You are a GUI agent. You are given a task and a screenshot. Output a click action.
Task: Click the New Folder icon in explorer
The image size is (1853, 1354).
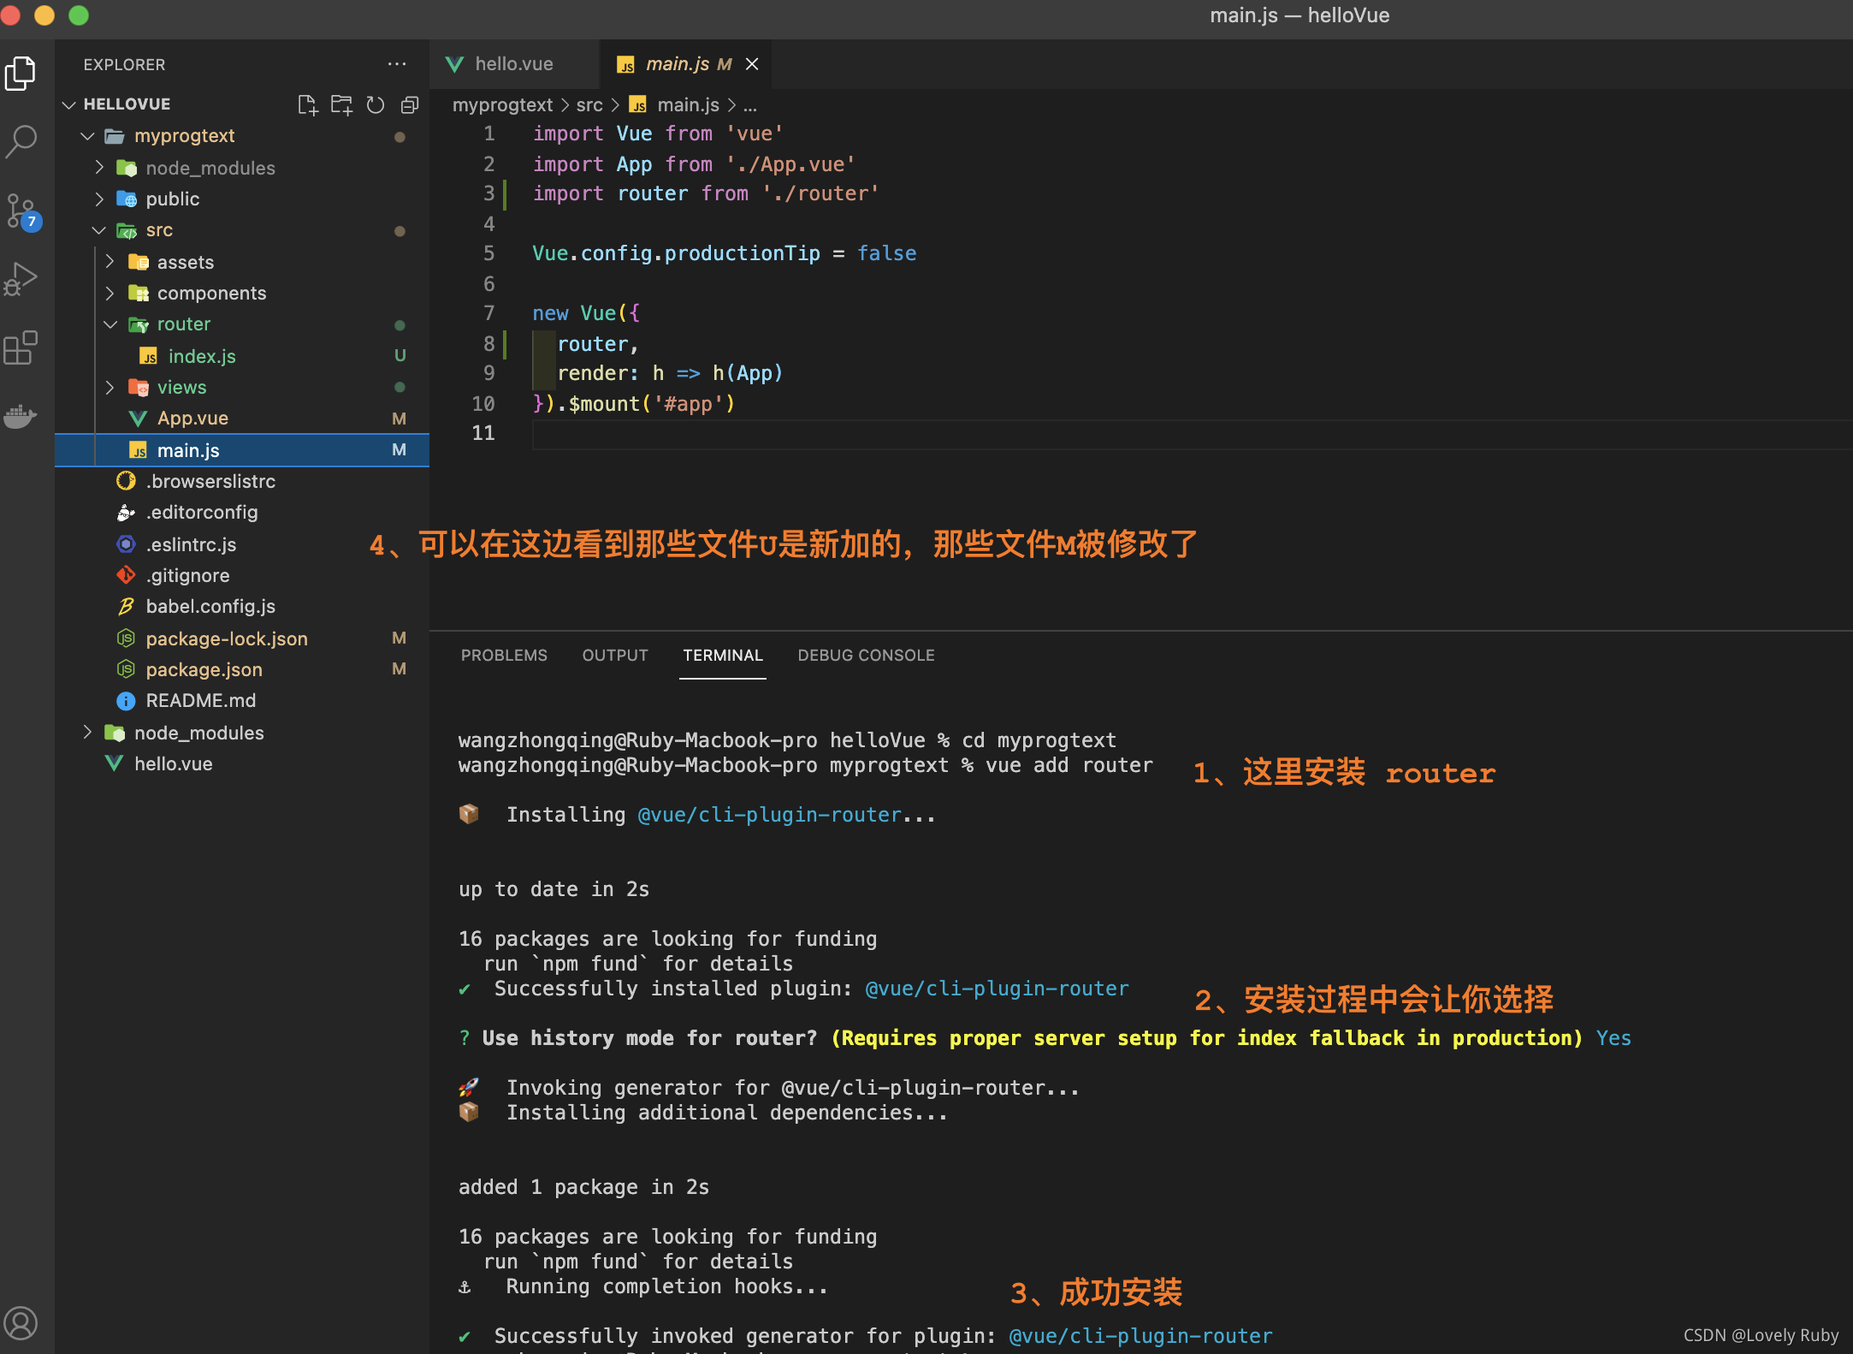tap(341, 104)
